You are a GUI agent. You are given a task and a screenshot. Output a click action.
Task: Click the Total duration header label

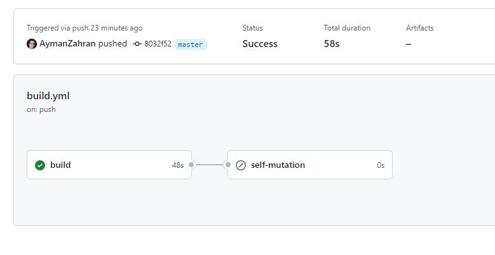(347, 28)
